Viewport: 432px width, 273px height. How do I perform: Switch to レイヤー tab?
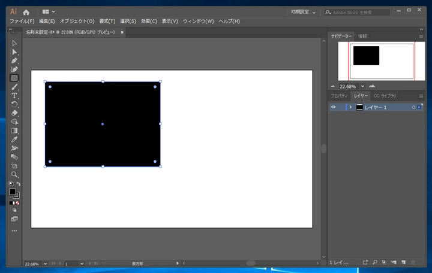pos(361,96)
